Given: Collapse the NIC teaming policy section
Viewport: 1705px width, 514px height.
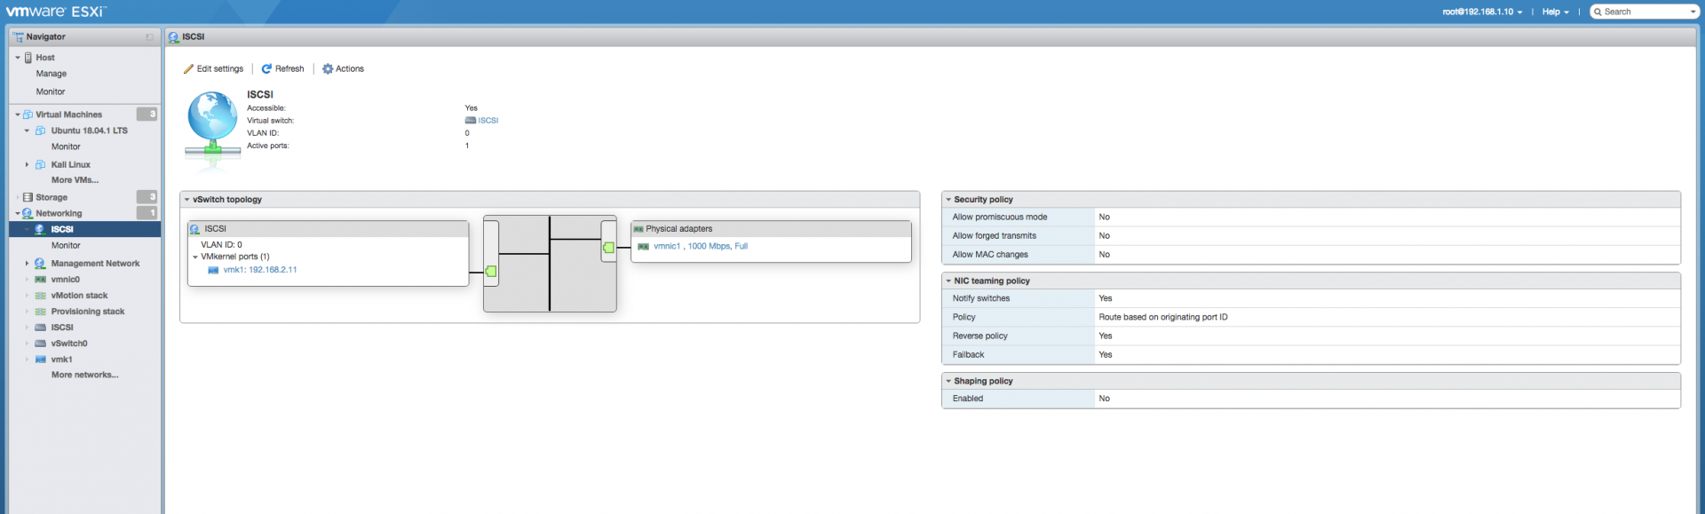Looking at the screenshot, I should pyautogui.click(x=948, y=281).
